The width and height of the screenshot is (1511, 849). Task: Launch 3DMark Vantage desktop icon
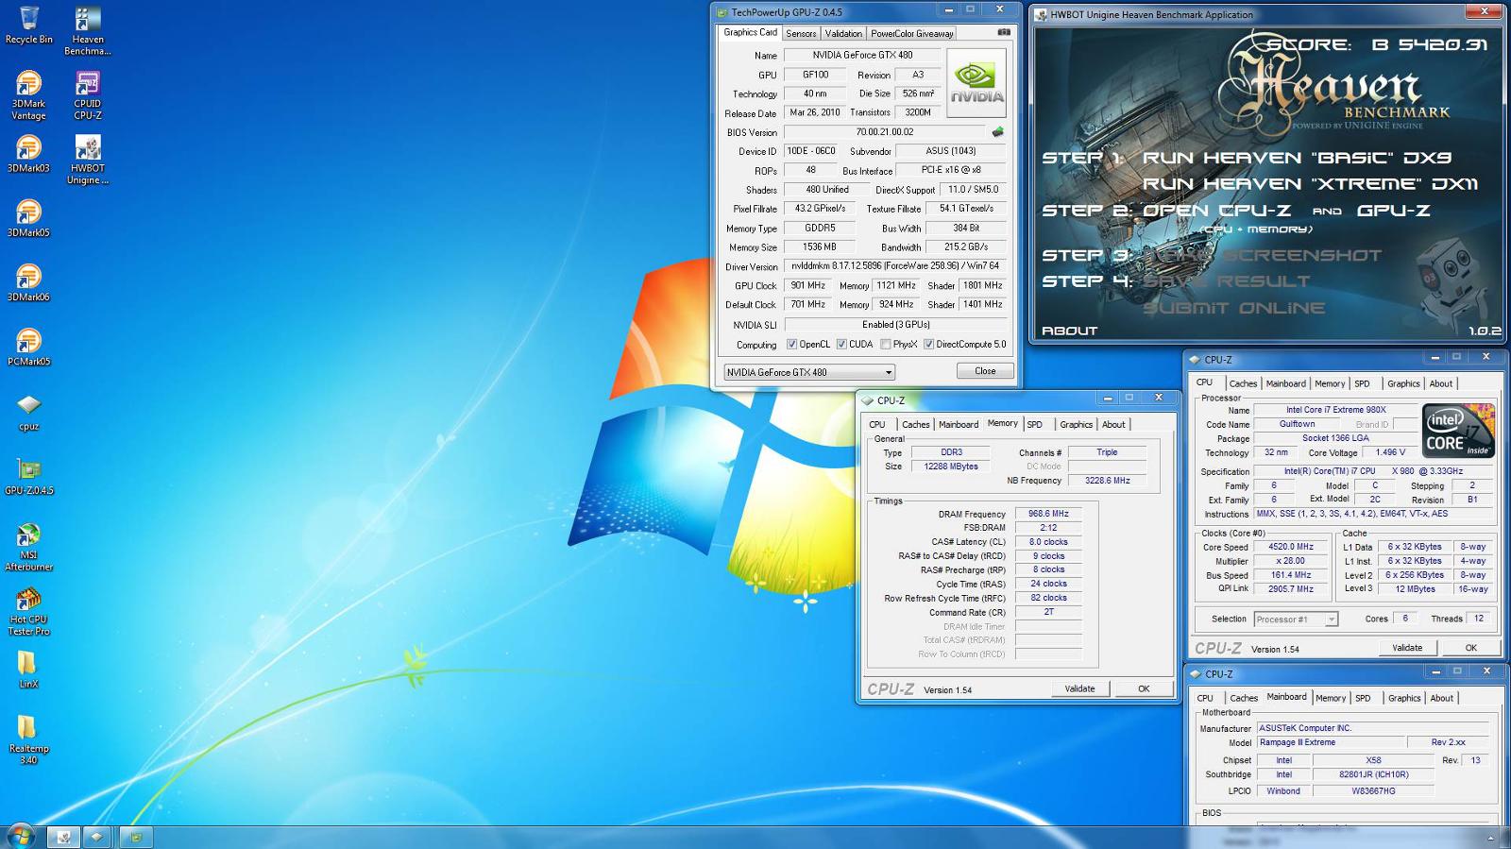[x=28, y=95]
